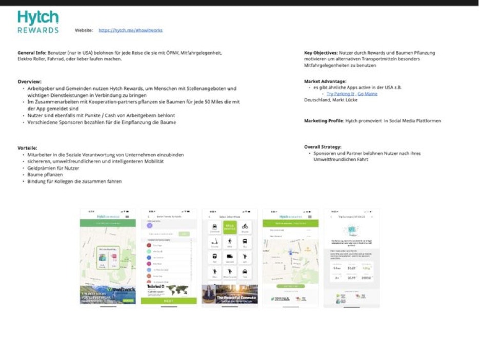Open the hytch.me website link
Screen dimensions: 479x338
point(130,30)
